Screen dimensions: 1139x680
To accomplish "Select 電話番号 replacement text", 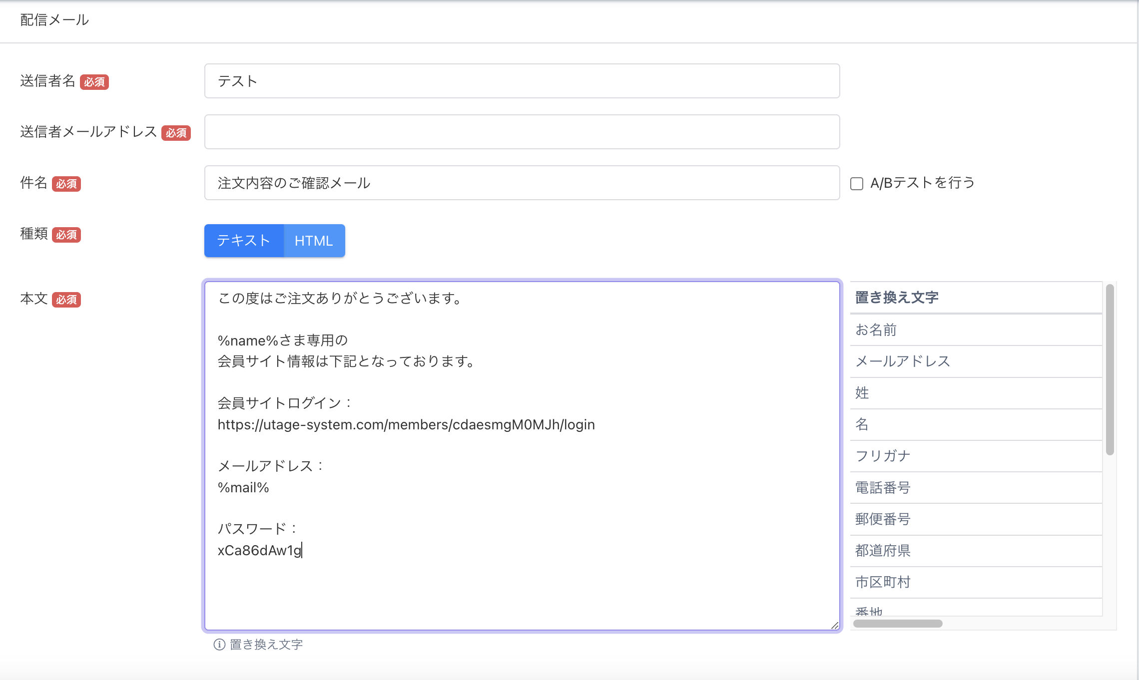I will point(883,487).
